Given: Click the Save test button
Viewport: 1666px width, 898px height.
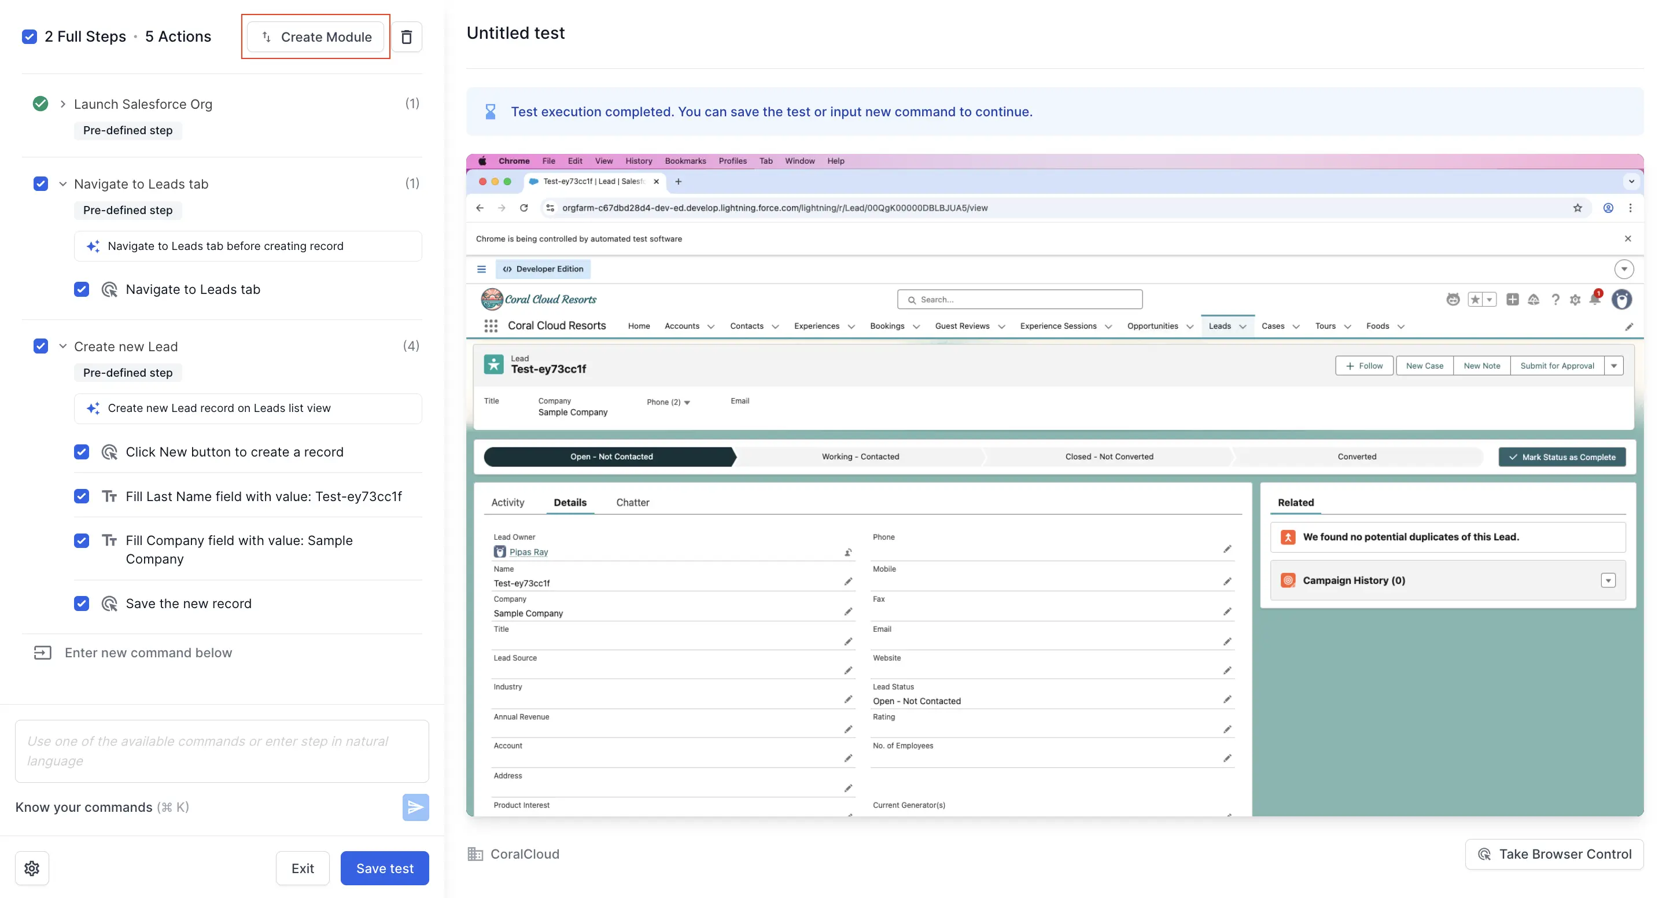Looking at the screenshot, I should tap(384, 867).
